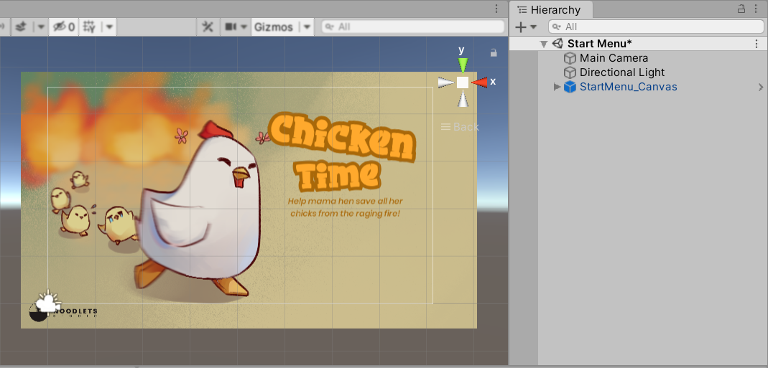
Task: Lock the Hierarchy panel with padlock icon
Action: pos(741,9)
